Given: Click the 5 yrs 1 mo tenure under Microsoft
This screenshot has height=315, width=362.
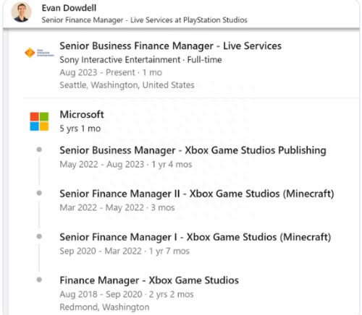Looking at the screenshot, I should coord(80,129).
